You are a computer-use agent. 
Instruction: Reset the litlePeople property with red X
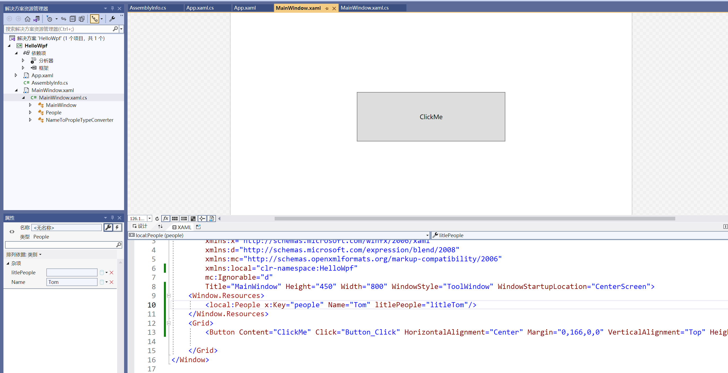(x=111, y=273)
